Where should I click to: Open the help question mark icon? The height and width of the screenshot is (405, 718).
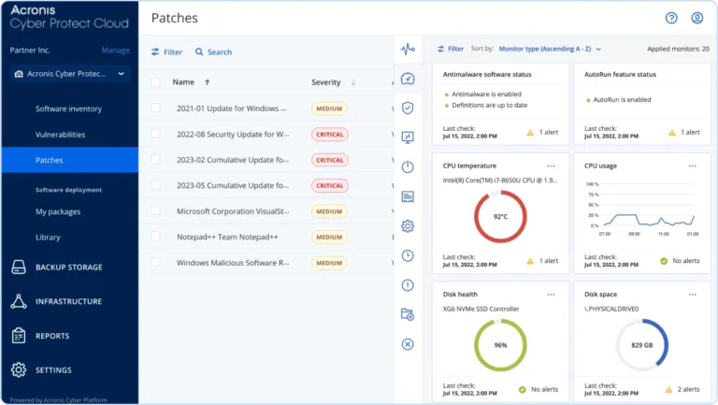(671, 18)
